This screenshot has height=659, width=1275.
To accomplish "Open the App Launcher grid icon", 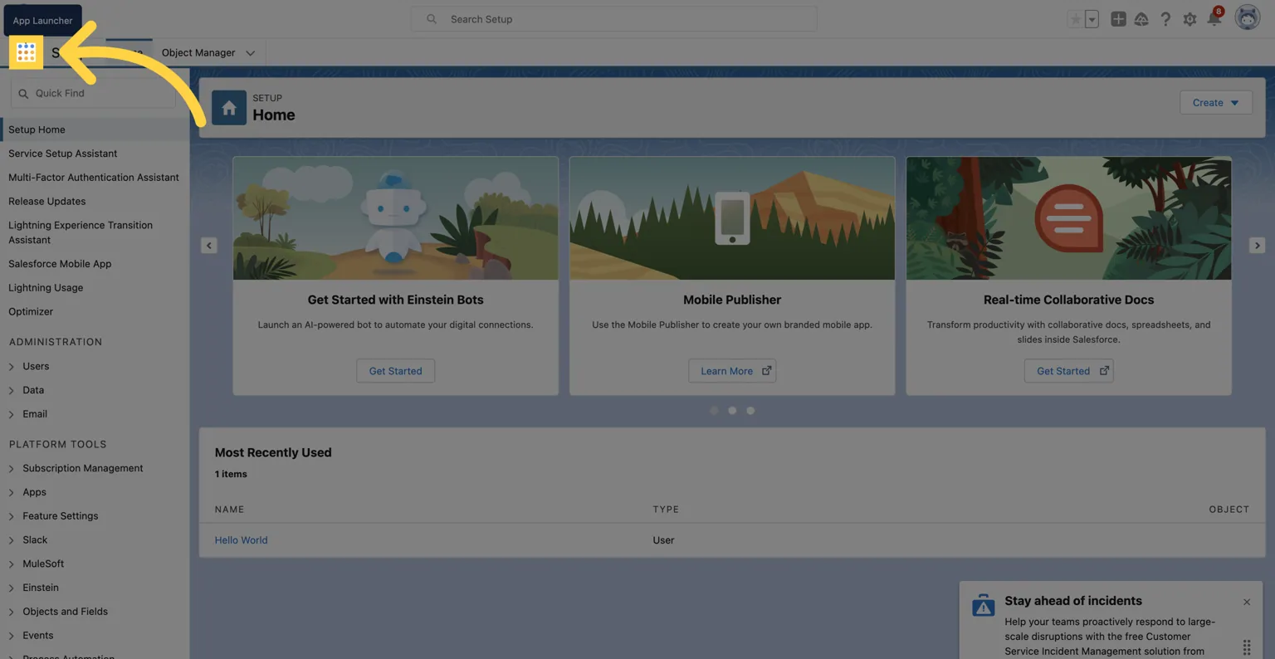I will pyautogui.click(x=26, y=52).
